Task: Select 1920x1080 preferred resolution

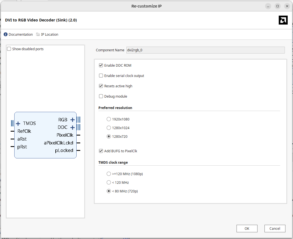Action: [x=109, y=119]
